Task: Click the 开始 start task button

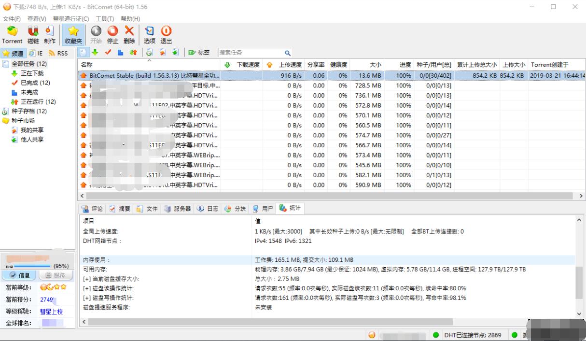Action: (x=96, y=35)
